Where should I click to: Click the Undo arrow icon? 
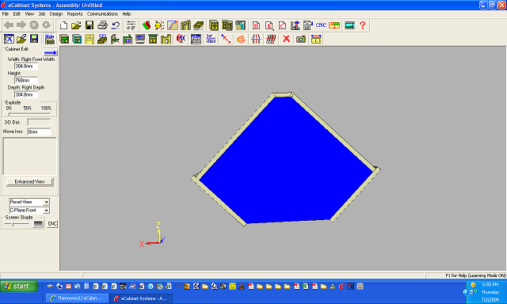tap(116, 25)
